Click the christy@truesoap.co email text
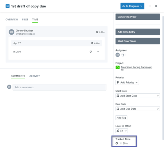Image resolution: width=164 pixels, height=147 pixels. click(25, 34)
